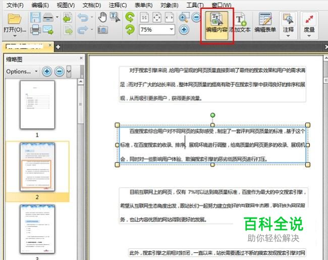Click the round zoom out minus button
Viewport: 328px width, 260px height.
point(196,17)
